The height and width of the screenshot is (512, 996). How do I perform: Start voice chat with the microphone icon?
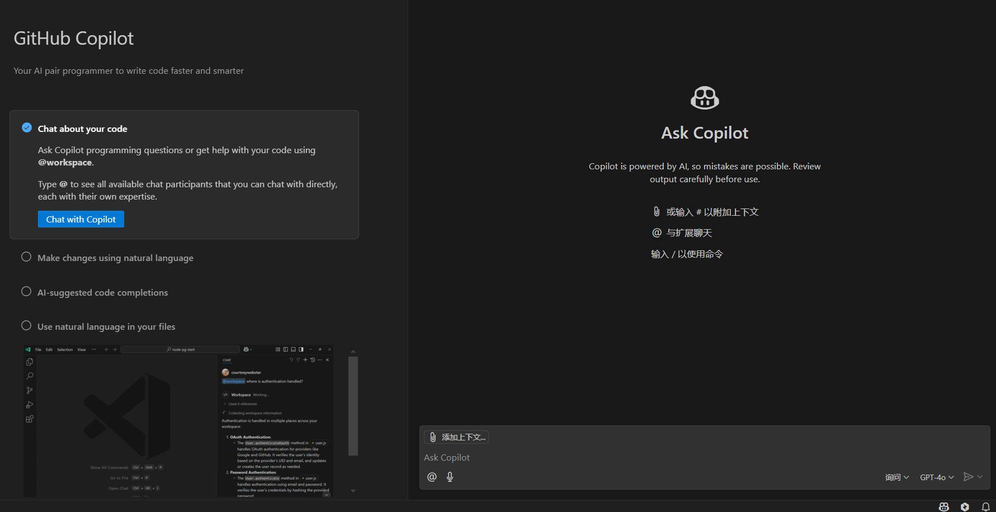[450, 477]
